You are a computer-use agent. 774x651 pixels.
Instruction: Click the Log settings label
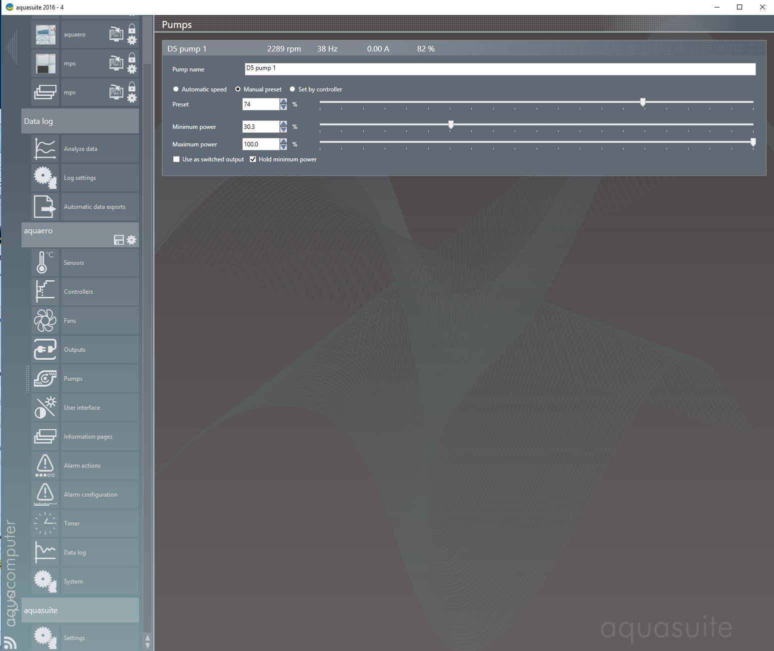(x=80, y=178)
